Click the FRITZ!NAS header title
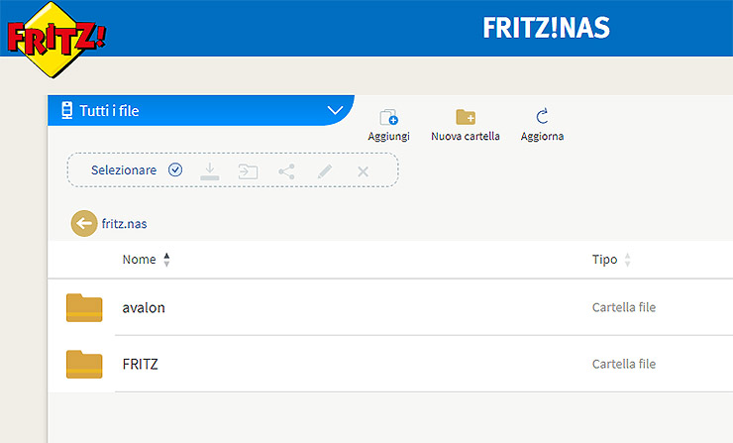Image resolution: width=733 pixels, height=443 pixels. click(x=546, y=28)
